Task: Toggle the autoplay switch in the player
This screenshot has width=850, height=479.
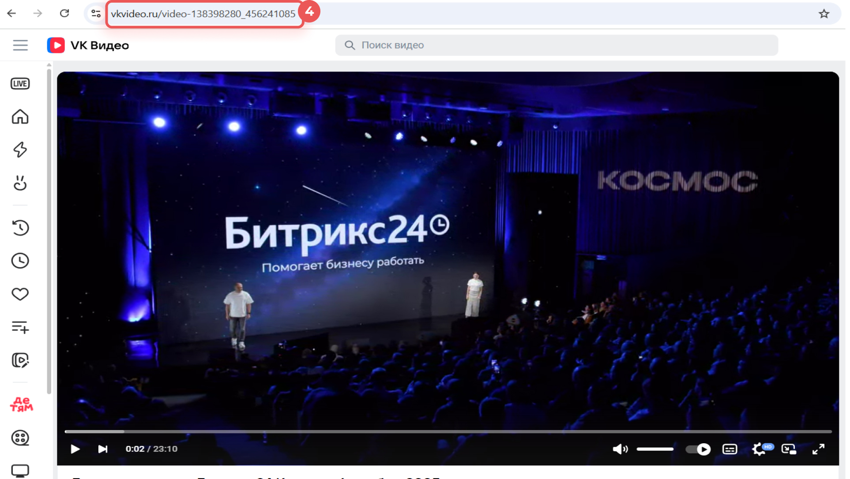Action: click(698, 449)
